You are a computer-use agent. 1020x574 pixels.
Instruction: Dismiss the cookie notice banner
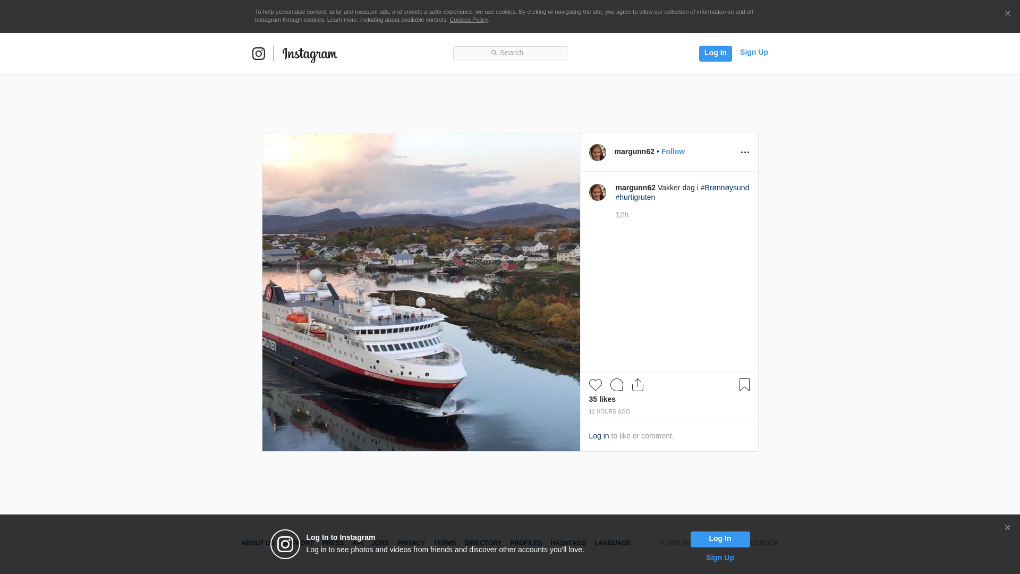1007,14
